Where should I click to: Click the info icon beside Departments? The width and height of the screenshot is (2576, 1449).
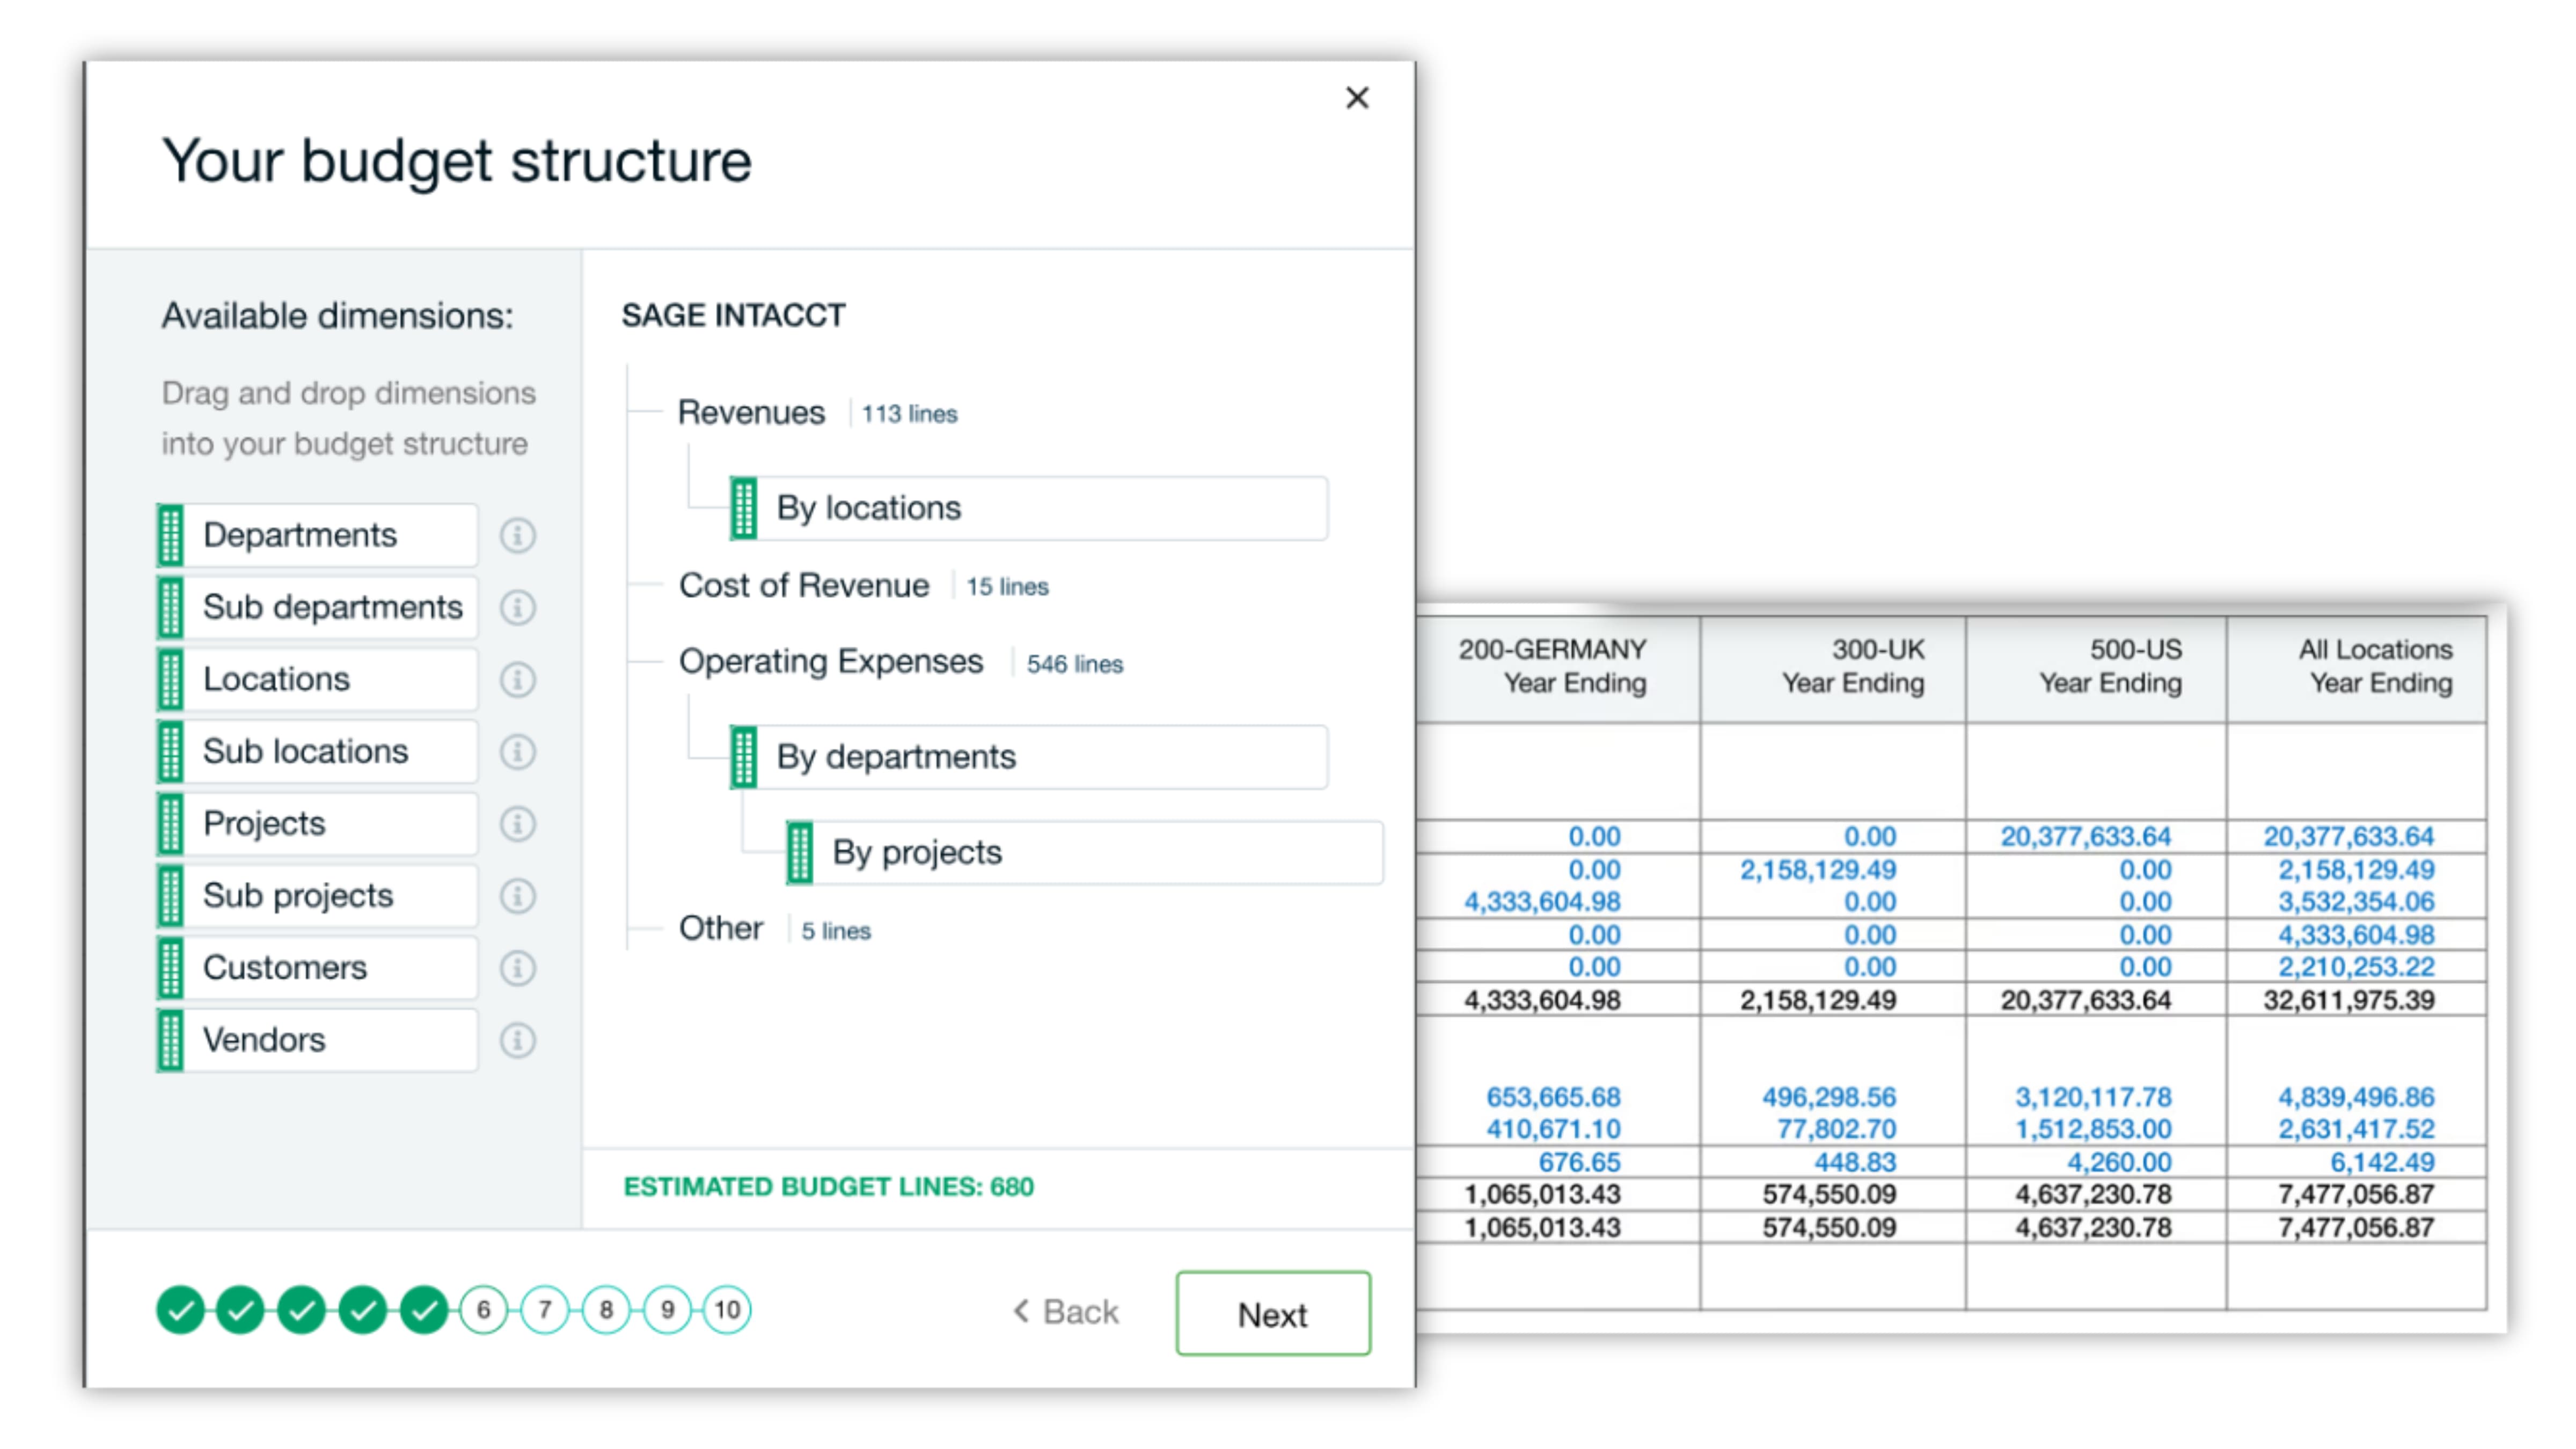coord(517,535)
